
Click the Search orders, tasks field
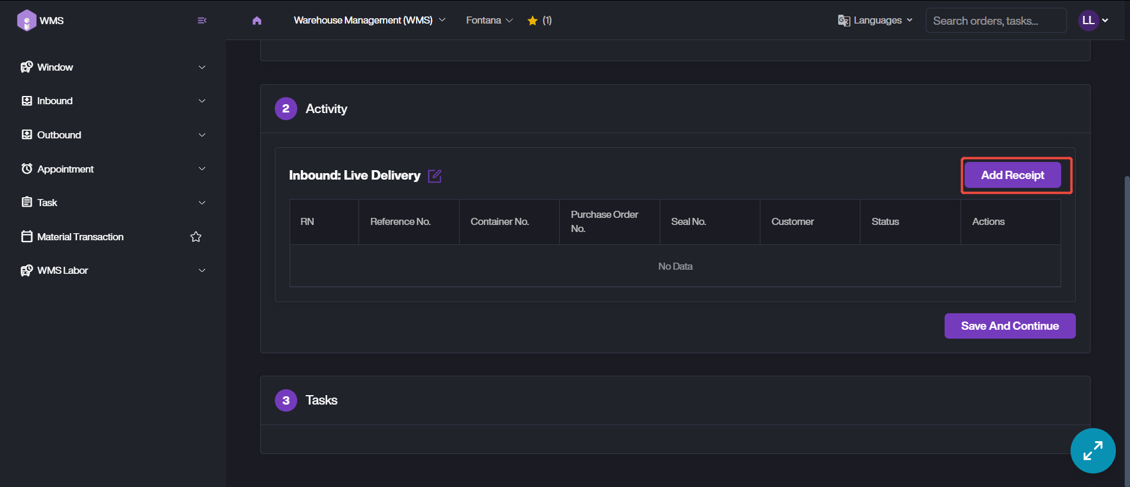point(996,21)
